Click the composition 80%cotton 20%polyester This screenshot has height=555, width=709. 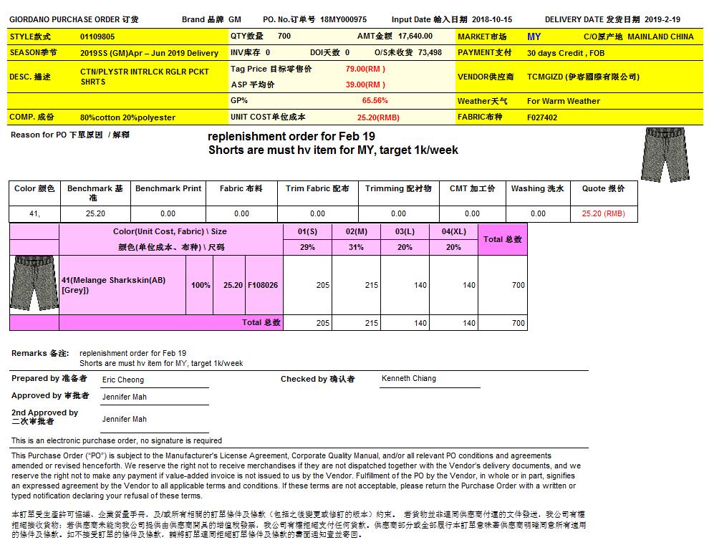pyautogui.click(x=127, y=117)
